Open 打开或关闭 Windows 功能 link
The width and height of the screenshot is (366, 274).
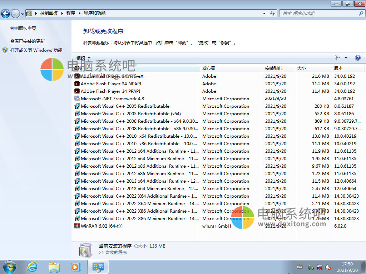36,50
